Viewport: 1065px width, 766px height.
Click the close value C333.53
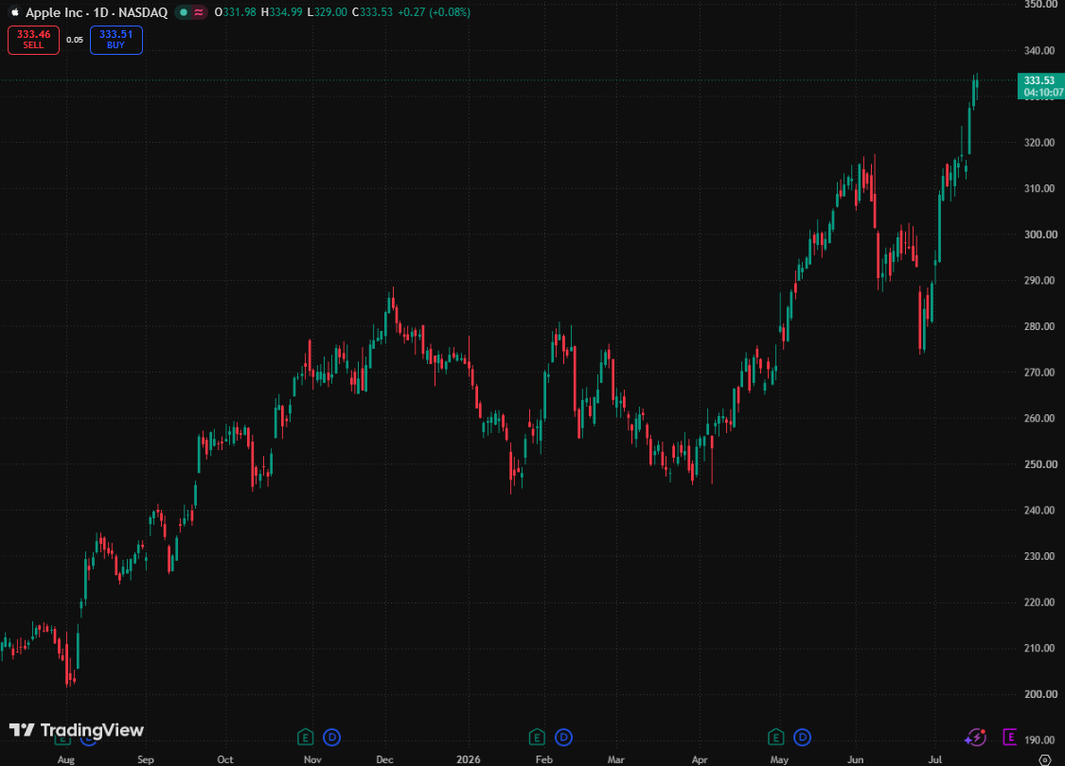372,12
